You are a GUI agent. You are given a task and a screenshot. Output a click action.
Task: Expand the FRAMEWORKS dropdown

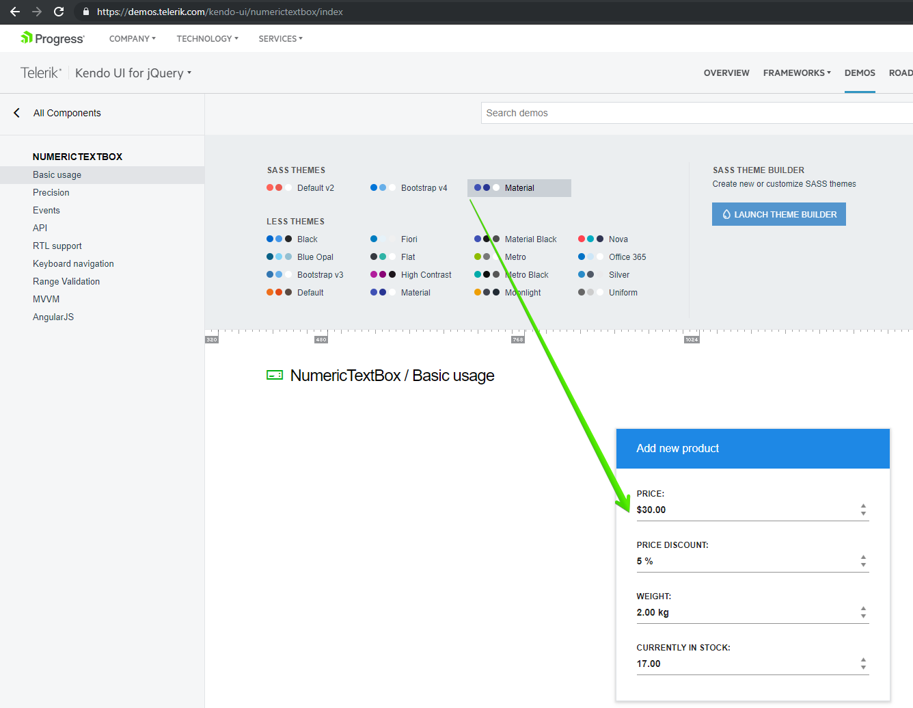797,73
